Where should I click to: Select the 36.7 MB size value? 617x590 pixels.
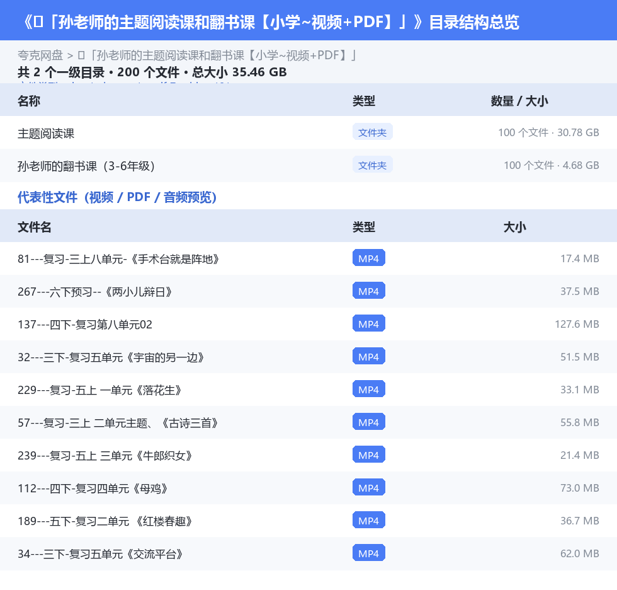pyautogui.click(x=580, y=521)
